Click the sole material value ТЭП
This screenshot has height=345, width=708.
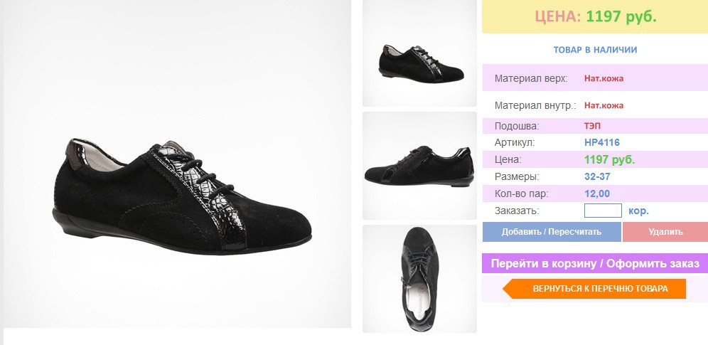tap(592, 126)
